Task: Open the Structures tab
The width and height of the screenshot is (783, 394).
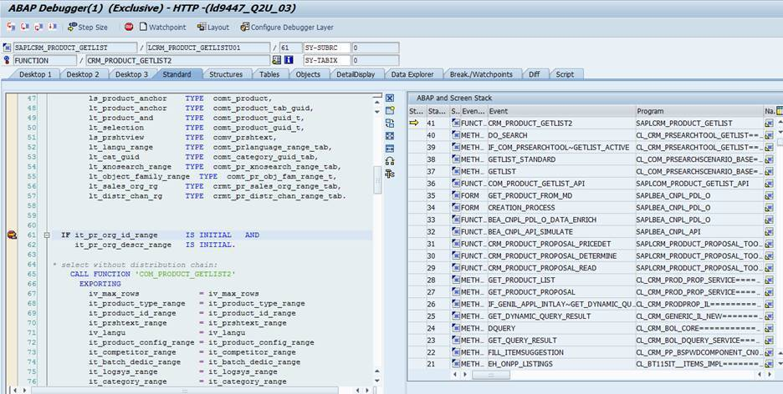Action: [226, 74]
